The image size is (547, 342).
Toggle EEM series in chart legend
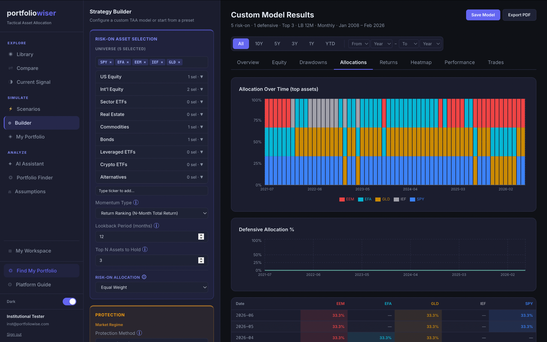347,199
